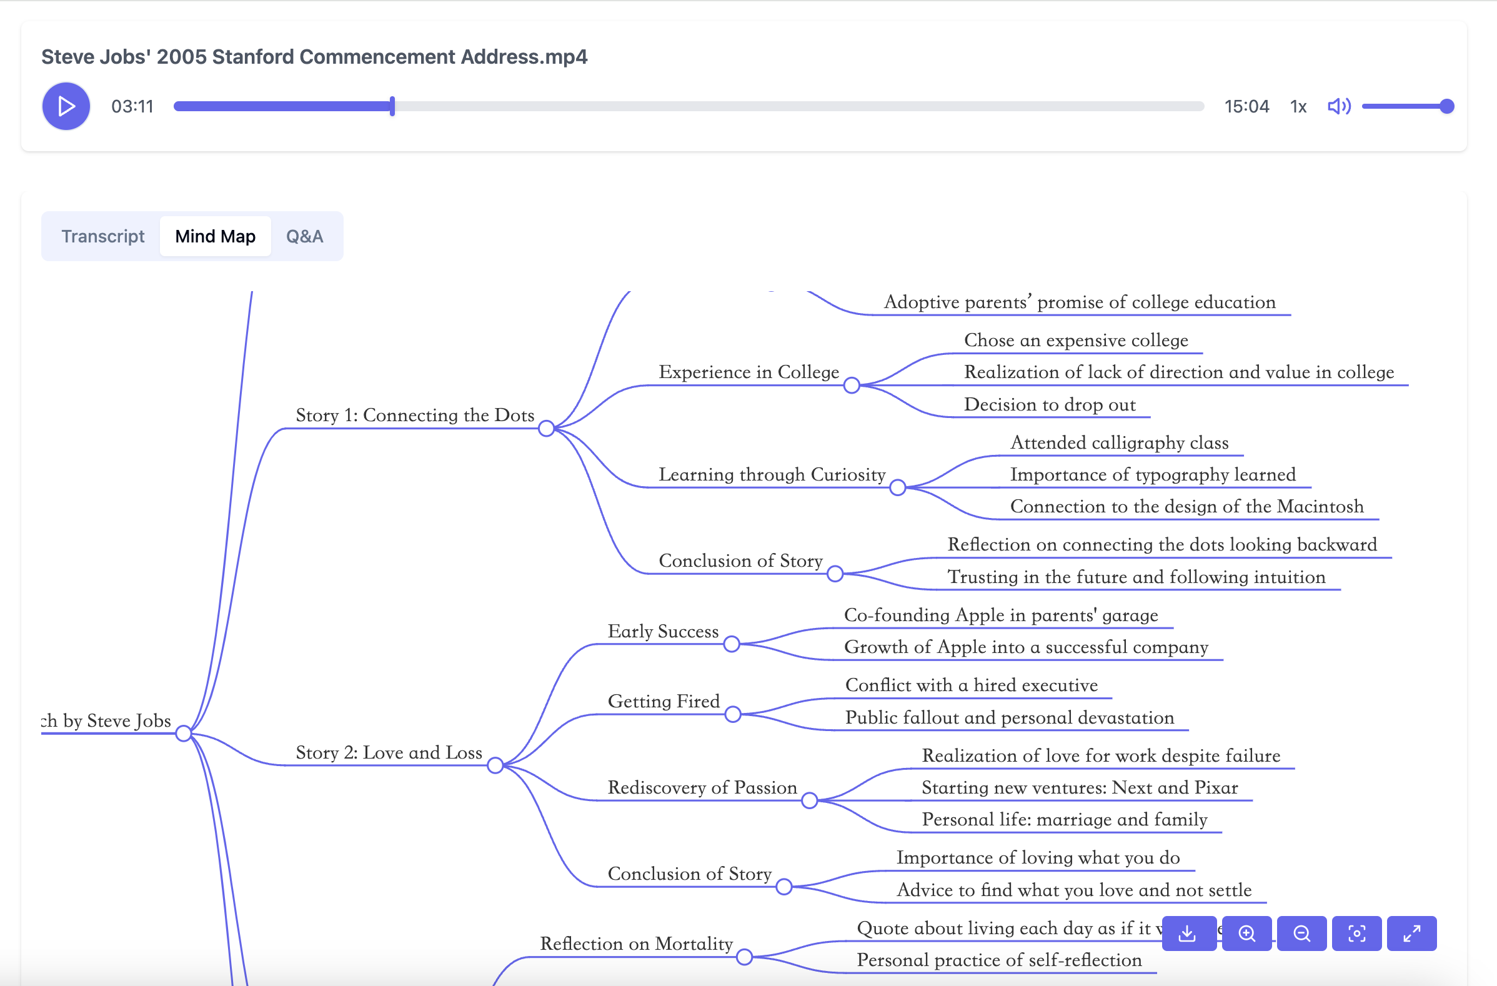This screenshot has height=986, width=1497.
Task: Mute audio with the speaker icon
Action: point(1339,106)
